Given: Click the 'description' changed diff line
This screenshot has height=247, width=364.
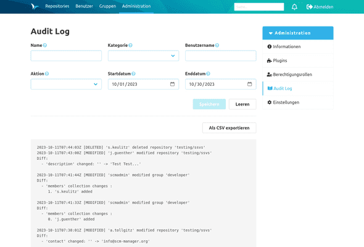Looking at the screenshot, I should pyautogui.click(x=91, y=164).
